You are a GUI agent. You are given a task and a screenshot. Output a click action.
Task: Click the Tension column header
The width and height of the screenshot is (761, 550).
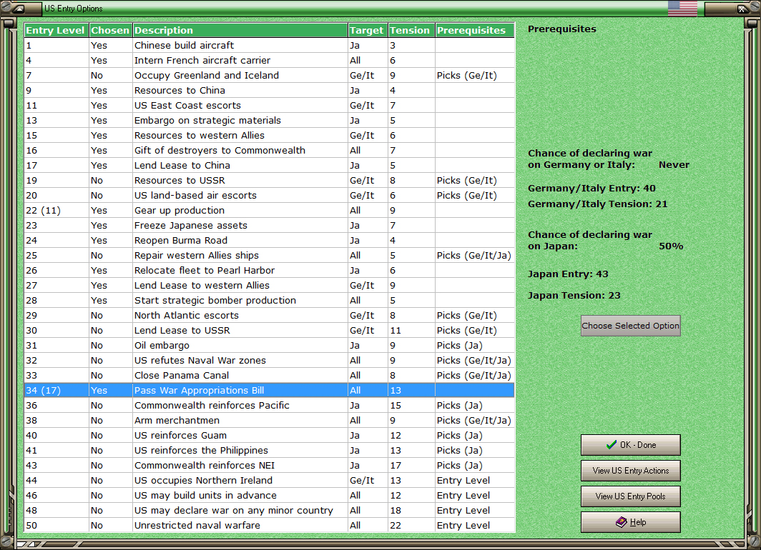(411, 30)
